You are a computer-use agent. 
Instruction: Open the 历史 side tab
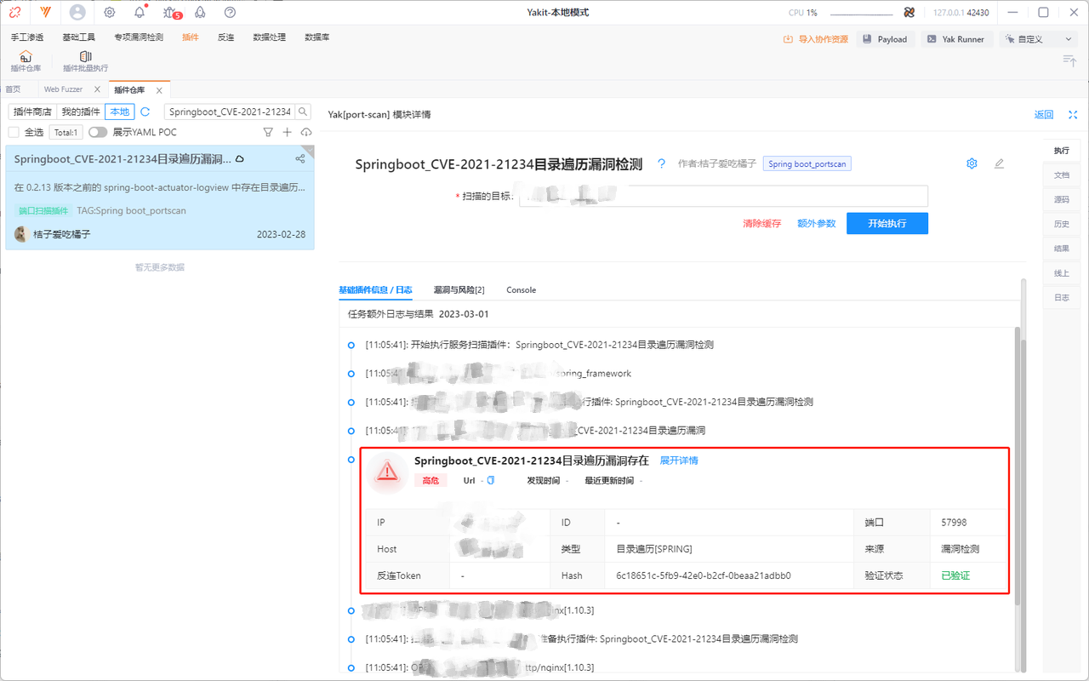[x=1062, y=224]
